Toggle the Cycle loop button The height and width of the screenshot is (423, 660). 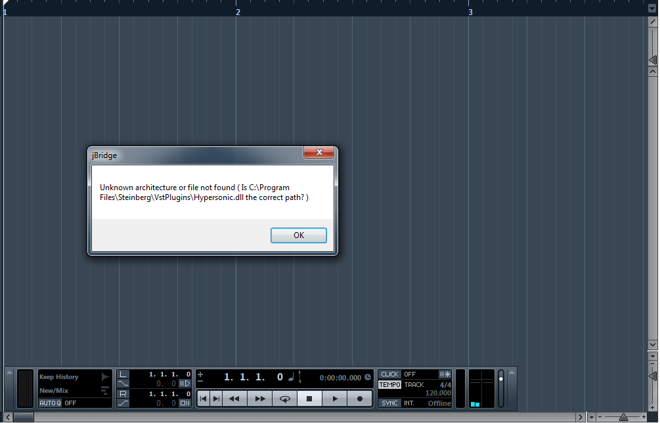[285, 399]
